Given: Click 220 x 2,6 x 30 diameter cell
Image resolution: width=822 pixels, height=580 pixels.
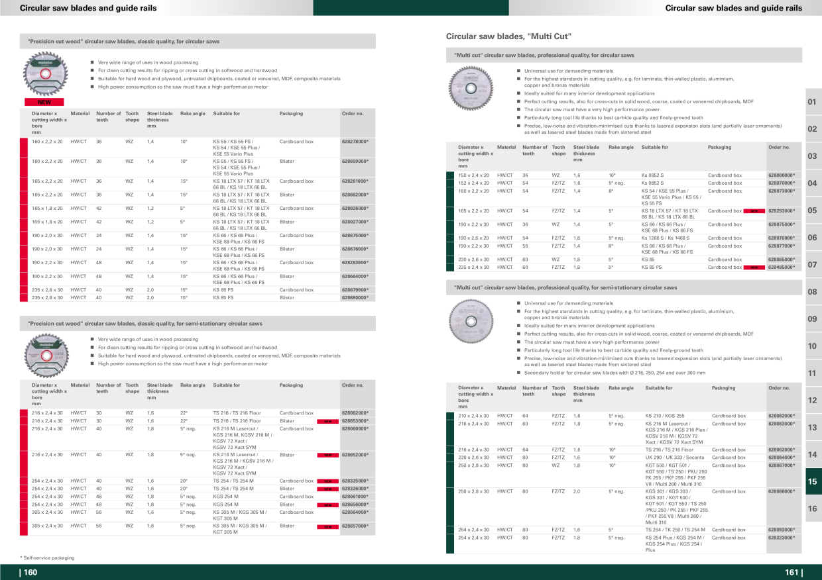Looking at the screenshot, I should [473, 458].
